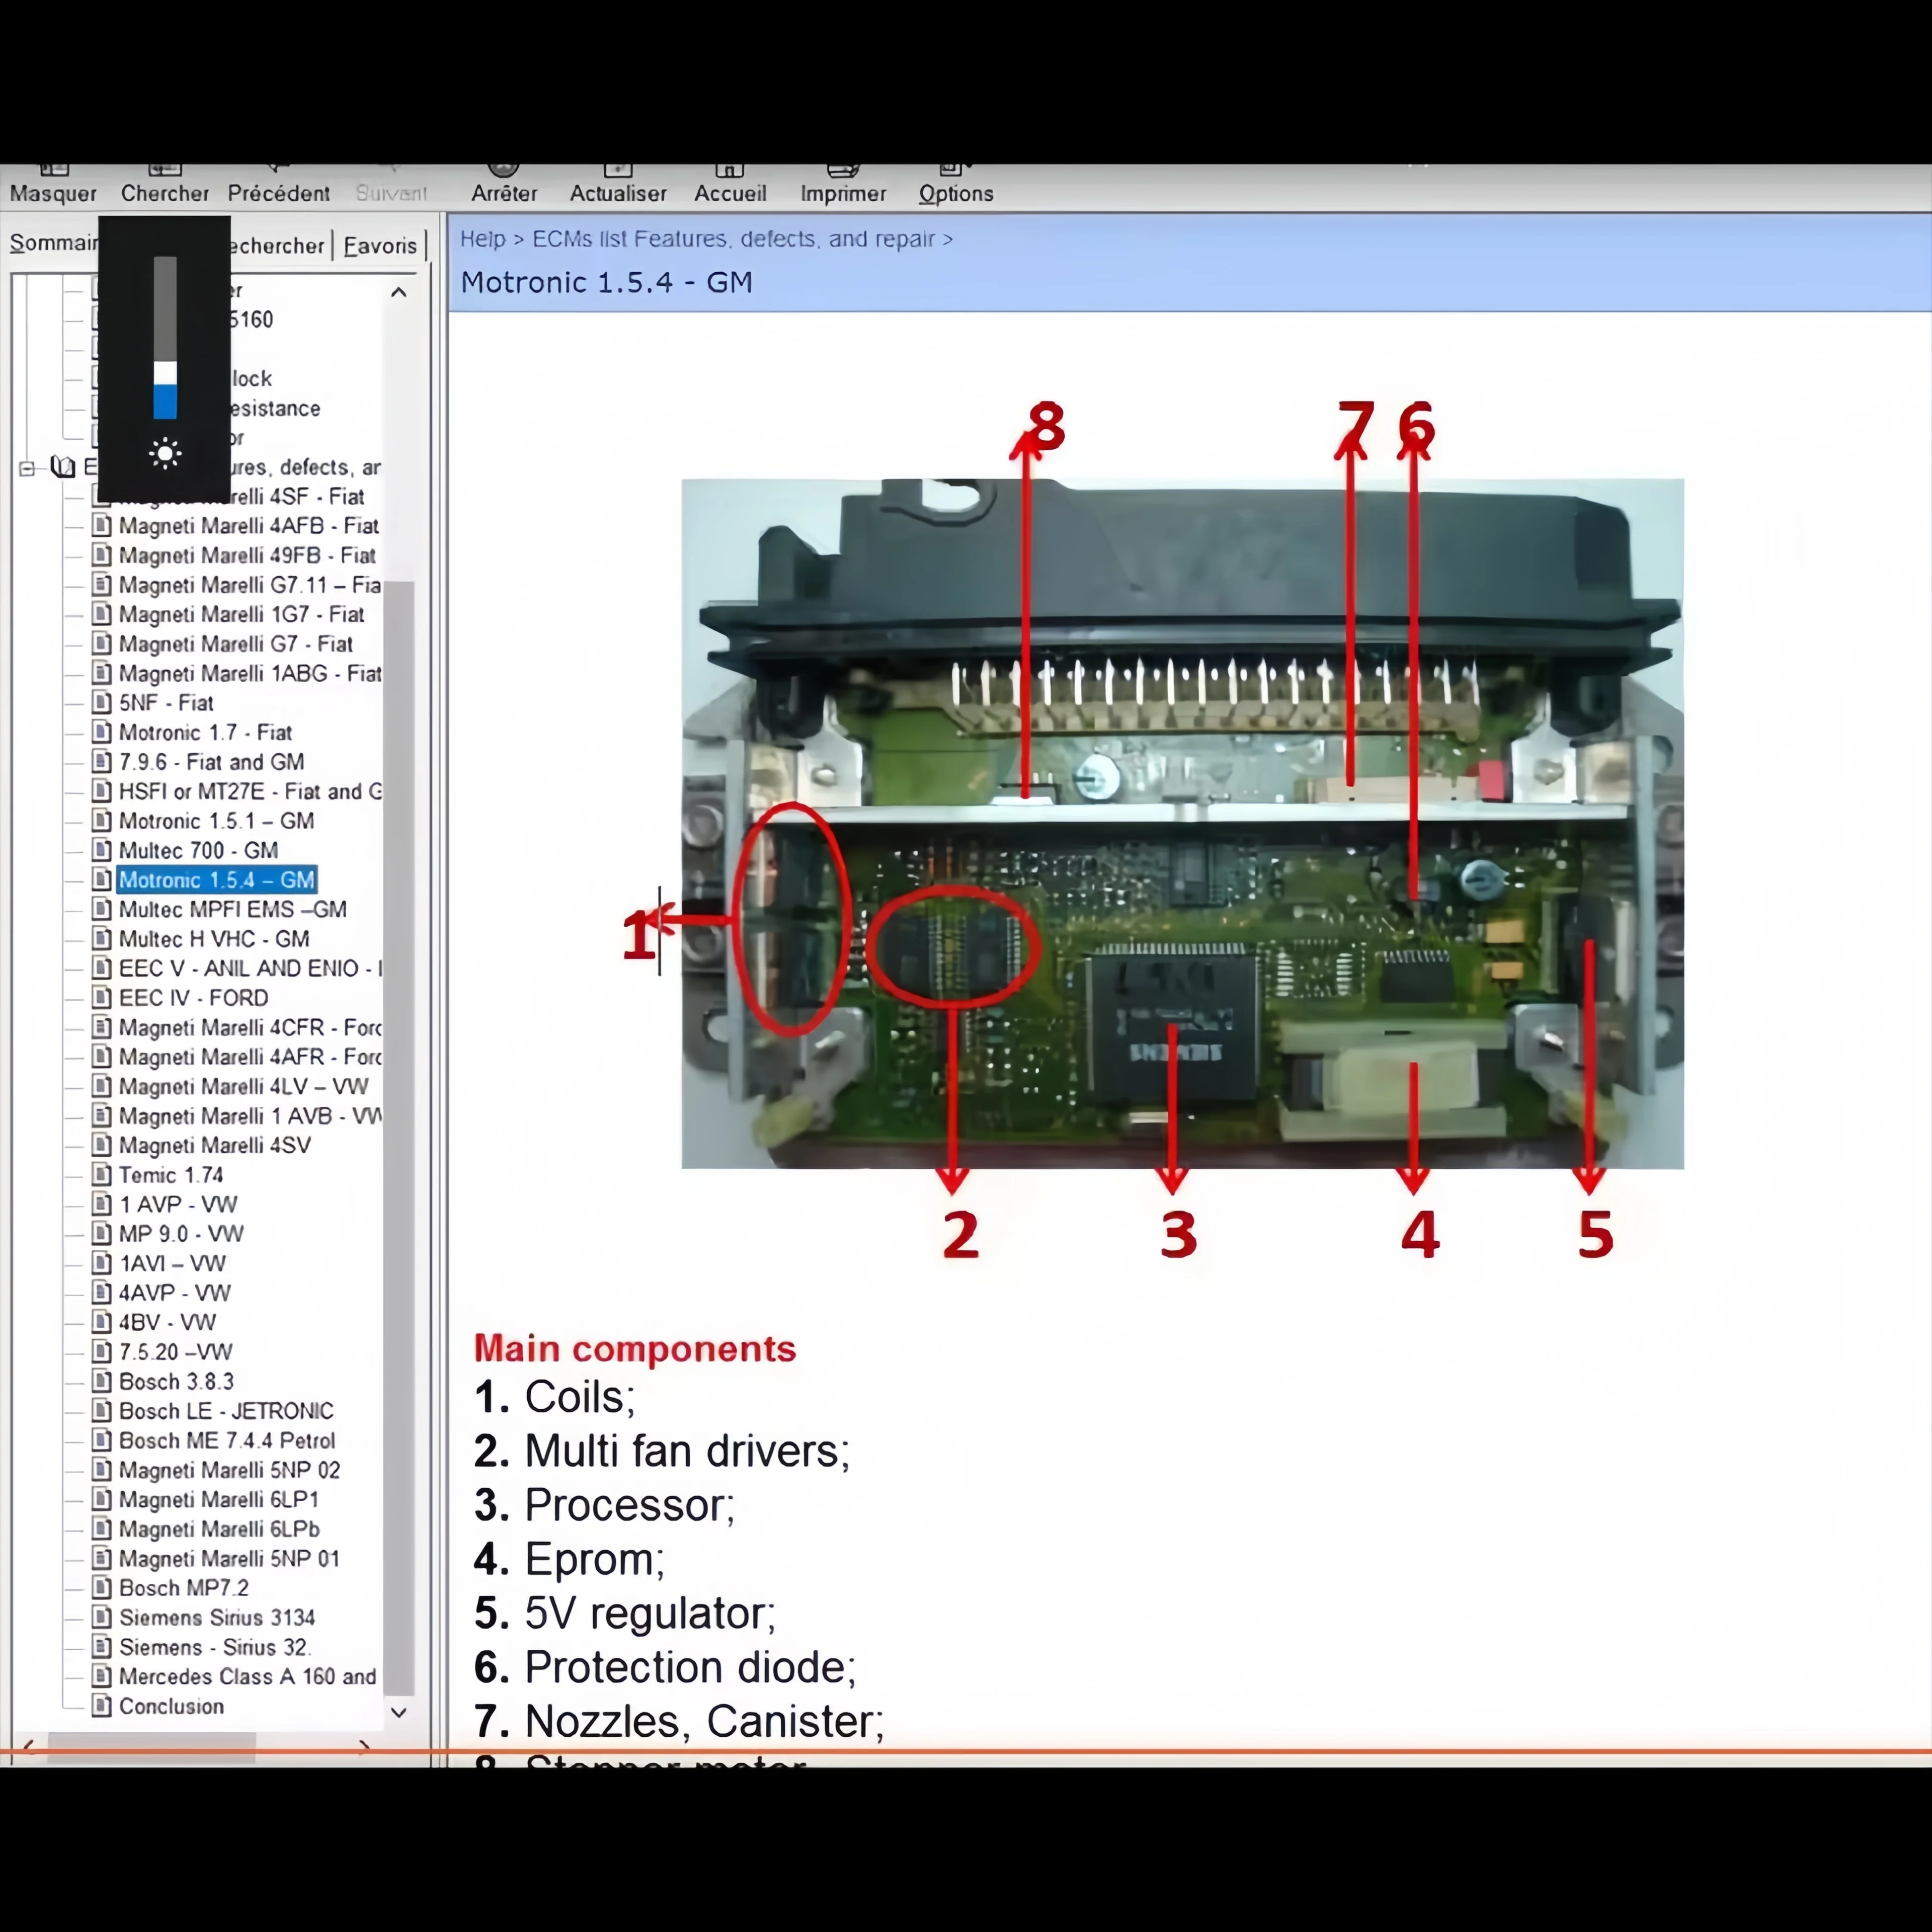Open Magneti Marelli G7 - Fiat

pyautogui.click(x=235, y=644)
